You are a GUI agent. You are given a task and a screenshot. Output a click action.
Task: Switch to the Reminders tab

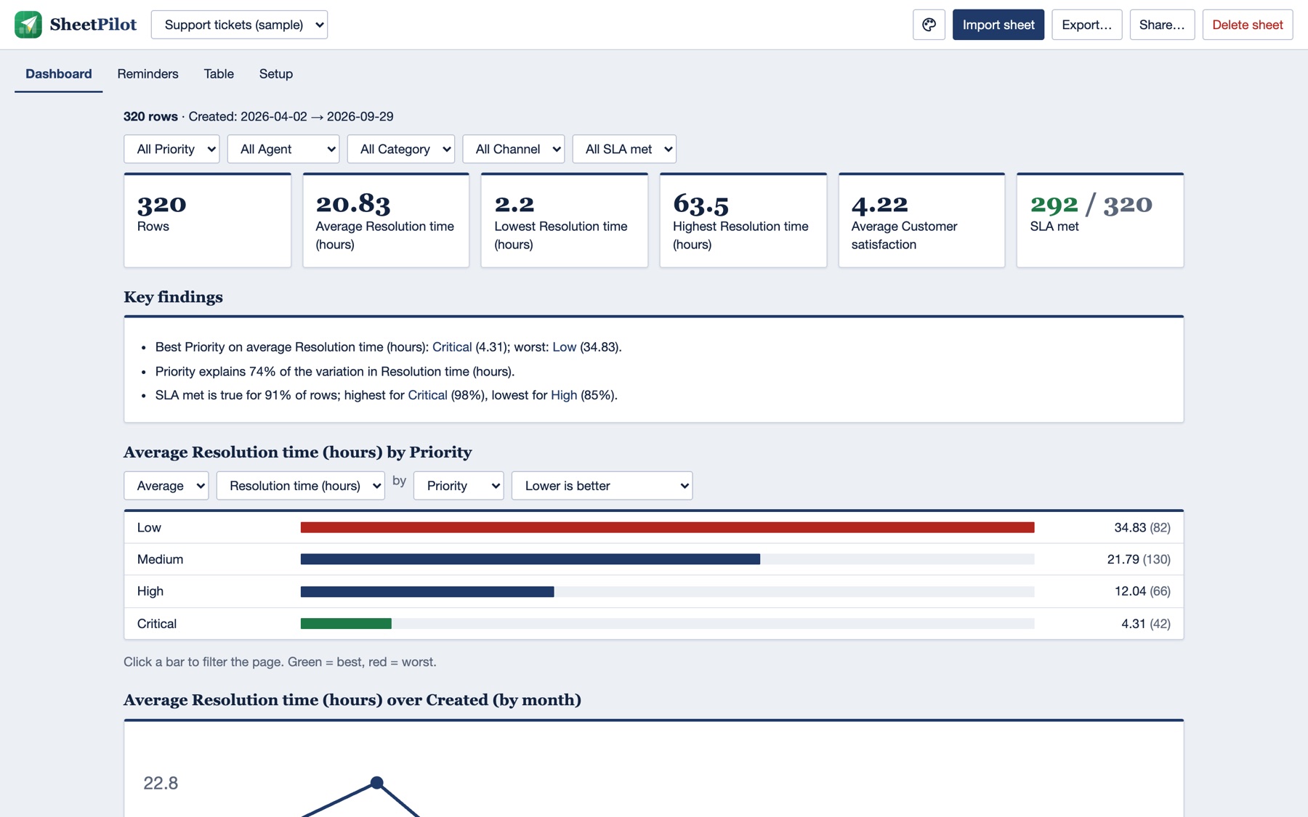point(148,74)
